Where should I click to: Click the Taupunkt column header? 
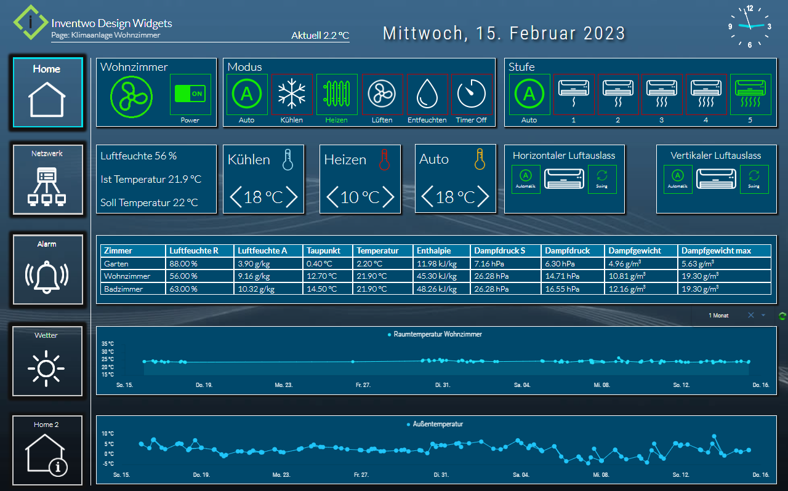point(328,250)
